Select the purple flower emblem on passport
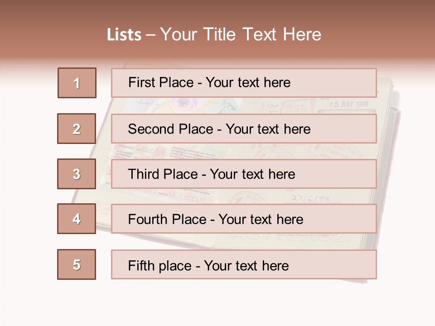 [184, 104]
